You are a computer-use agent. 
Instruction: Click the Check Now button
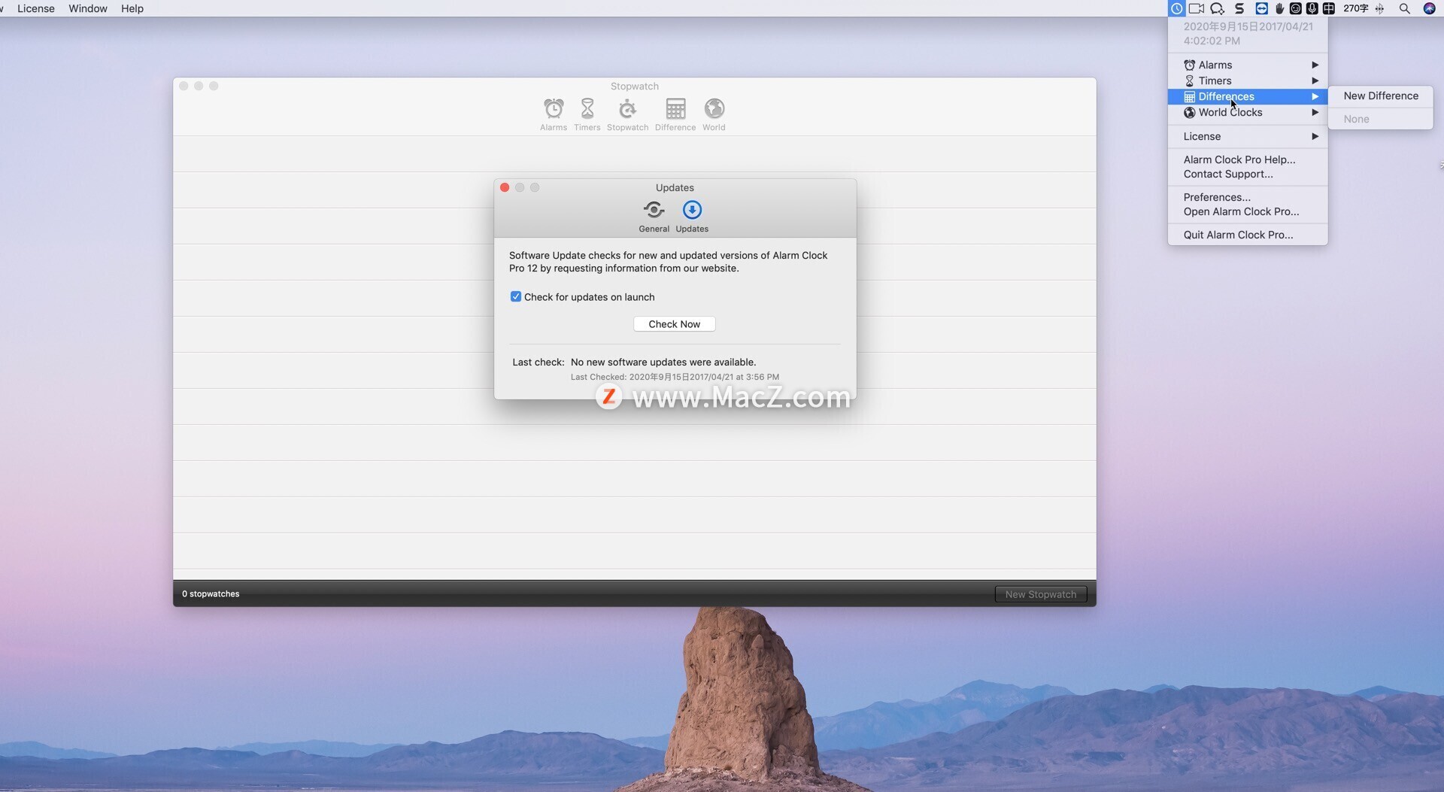[x=674, y=324]
